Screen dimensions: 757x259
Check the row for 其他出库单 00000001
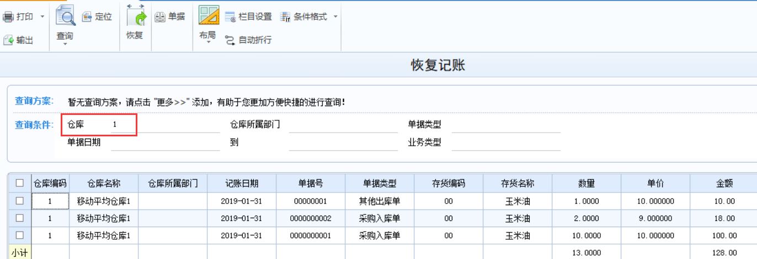point(19,201)
